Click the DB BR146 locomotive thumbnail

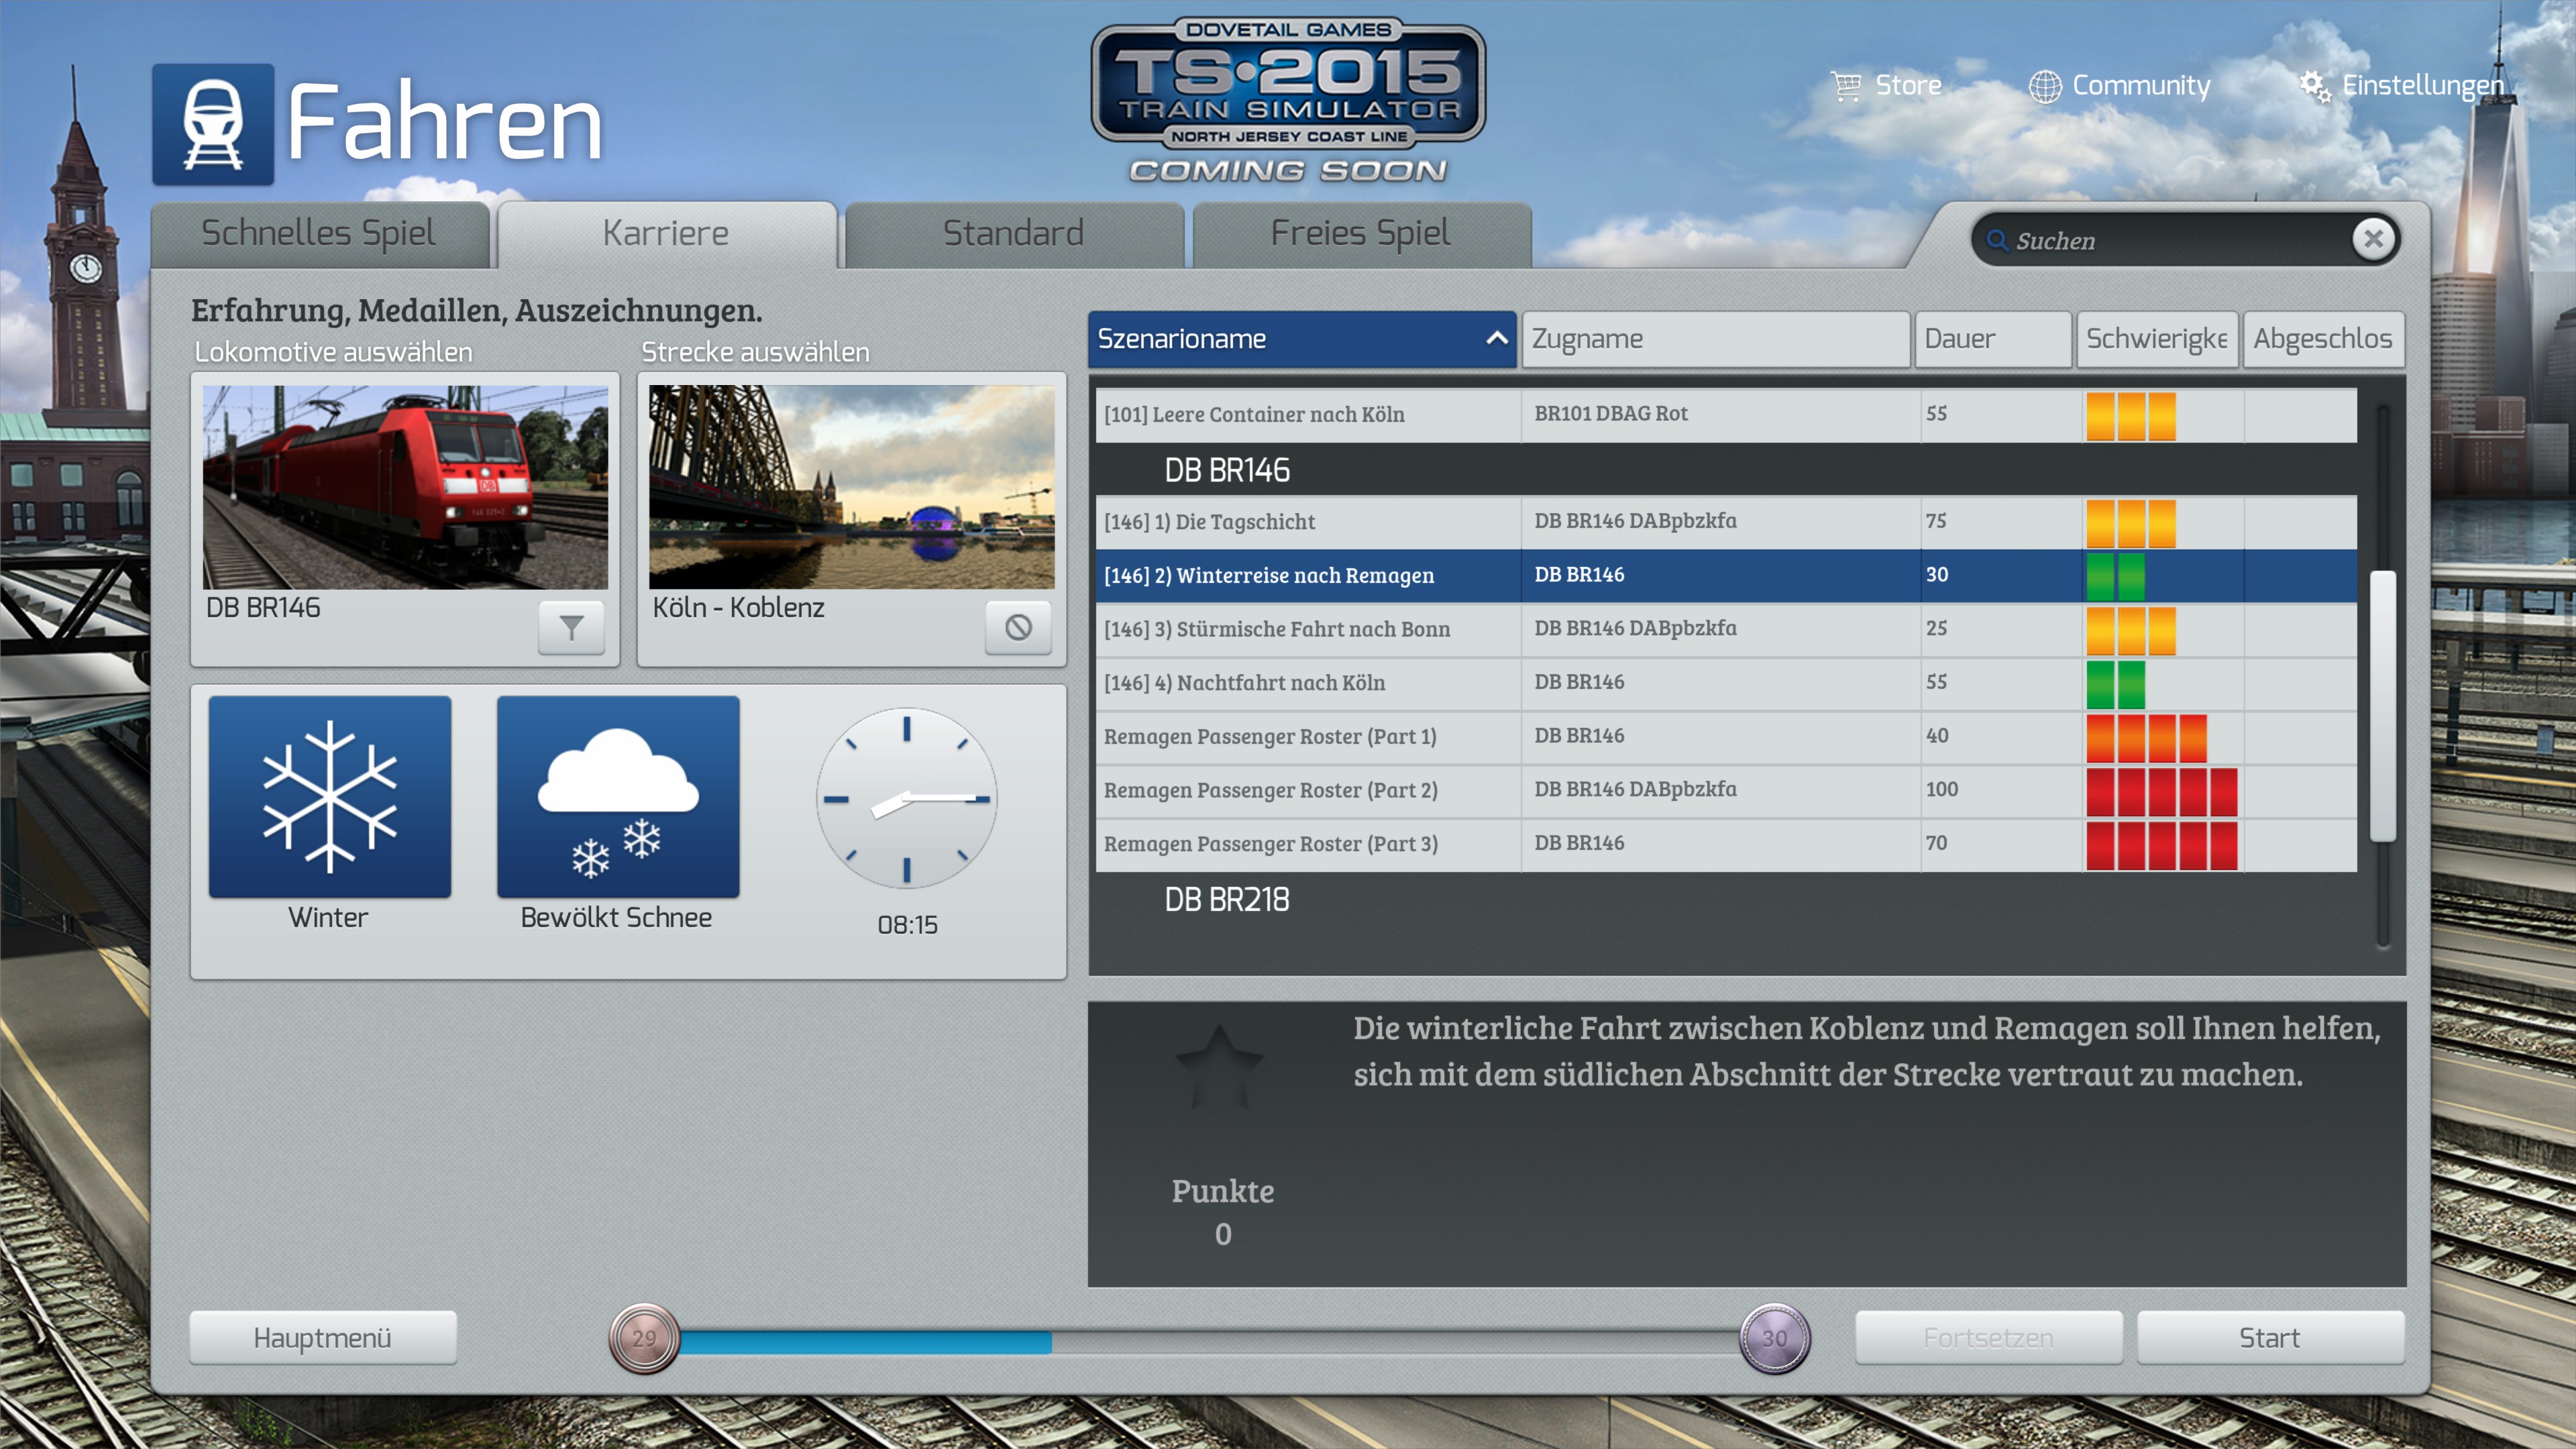405,487
